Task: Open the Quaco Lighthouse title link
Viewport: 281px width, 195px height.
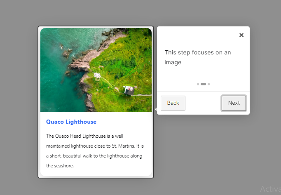Action: 71,122
